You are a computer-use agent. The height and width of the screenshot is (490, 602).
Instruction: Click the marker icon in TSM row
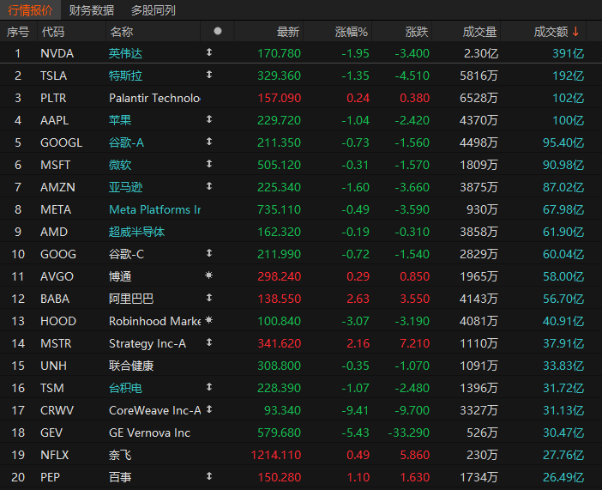(x=209, y=386)
